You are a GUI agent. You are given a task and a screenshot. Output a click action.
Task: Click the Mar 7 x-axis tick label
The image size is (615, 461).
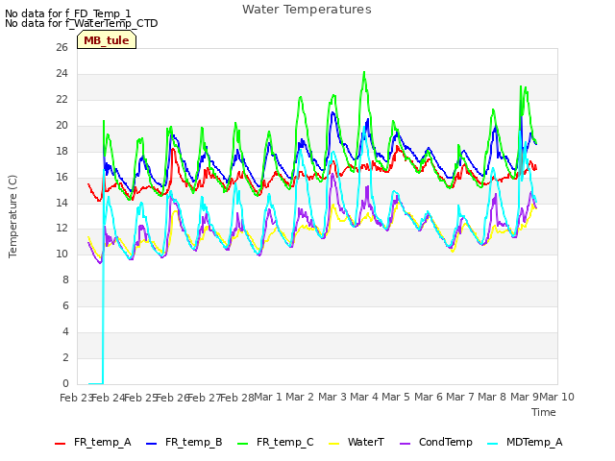coord(460,397)
